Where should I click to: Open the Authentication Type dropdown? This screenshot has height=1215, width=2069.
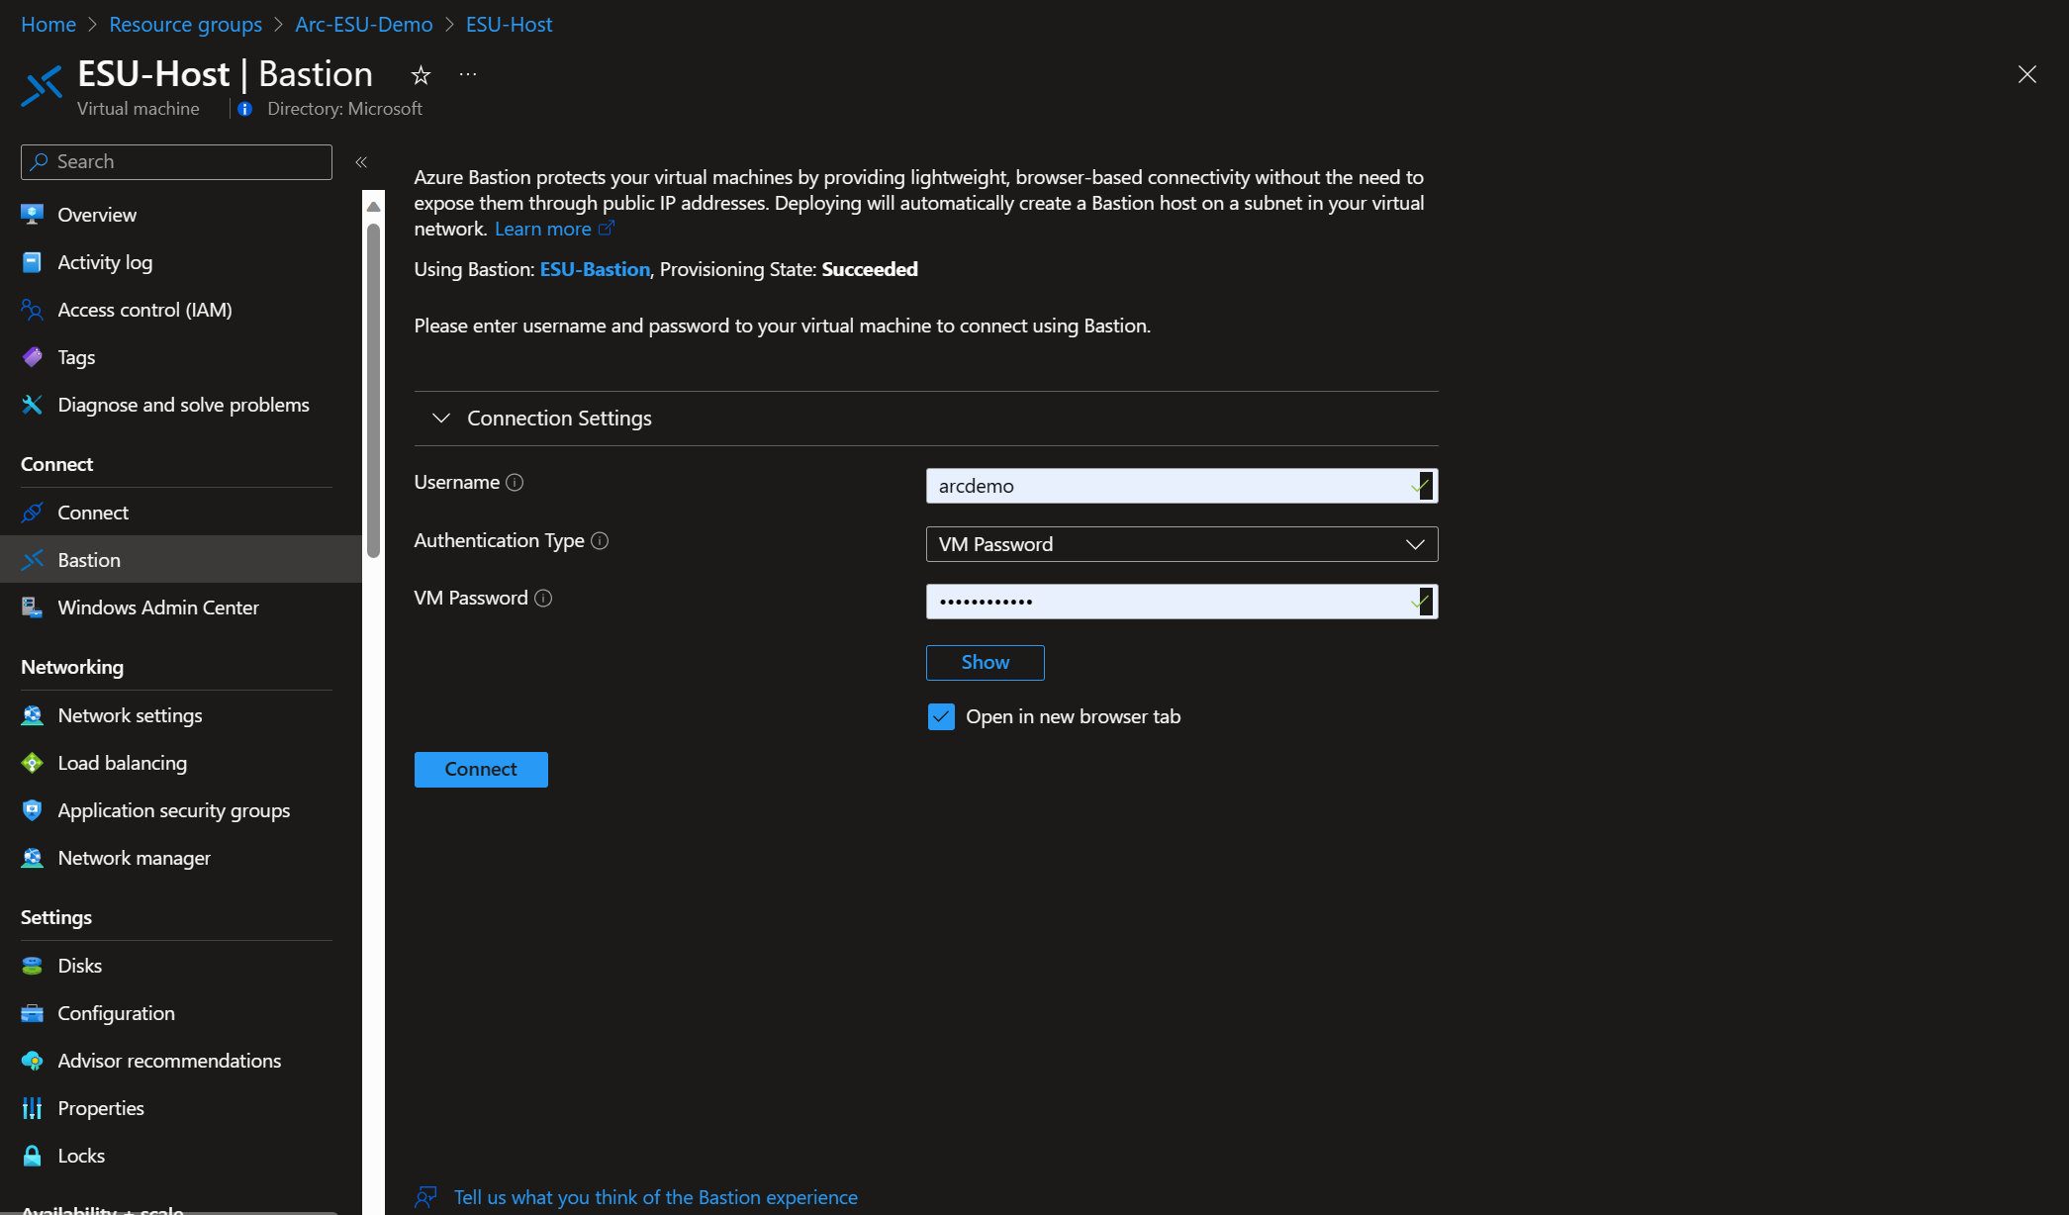1181,544
